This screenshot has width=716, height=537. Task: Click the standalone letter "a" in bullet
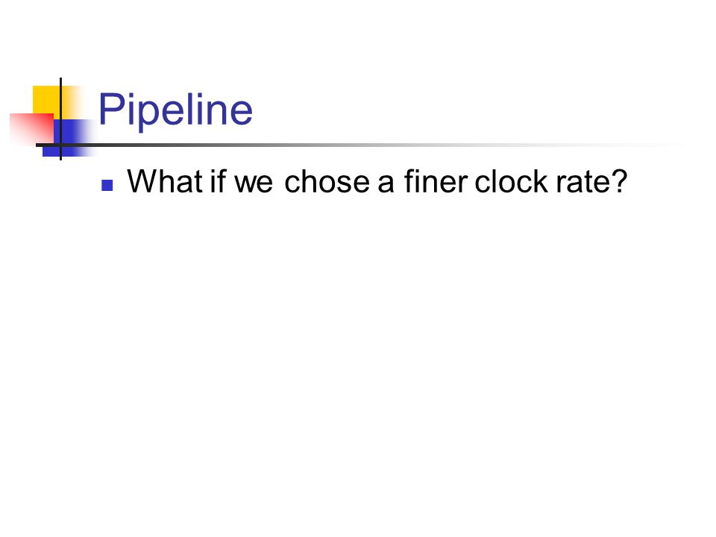click(386, 183)
